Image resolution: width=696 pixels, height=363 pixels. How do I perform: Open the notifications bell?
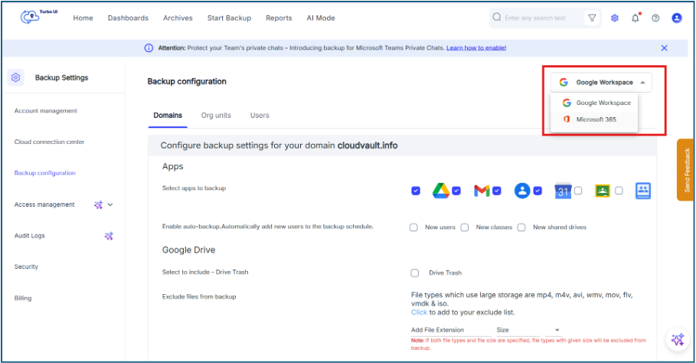coord(636,18)
